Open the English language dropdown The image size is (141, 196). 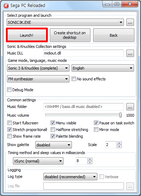tap(103, 68)
